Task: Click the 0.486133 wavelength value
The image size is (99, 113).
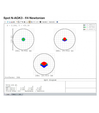Action: coord(91,25)
